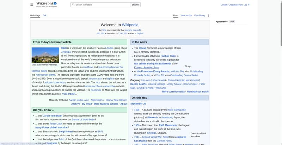The width and height of the screenshot is (282, 145).
Task: Open Dolores Sibonga recent death link
Action: [x=156, y=84]
